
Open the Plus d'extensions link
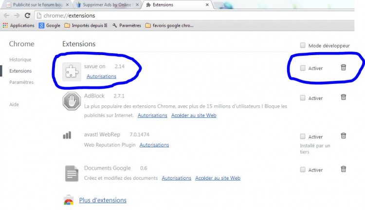103,200
